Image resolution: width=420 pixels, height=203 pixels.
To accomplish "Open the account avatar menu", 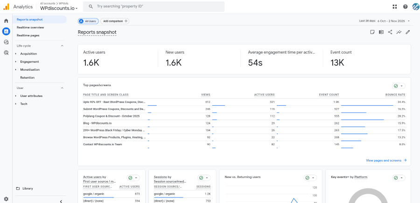I will [x=416, y=7].
